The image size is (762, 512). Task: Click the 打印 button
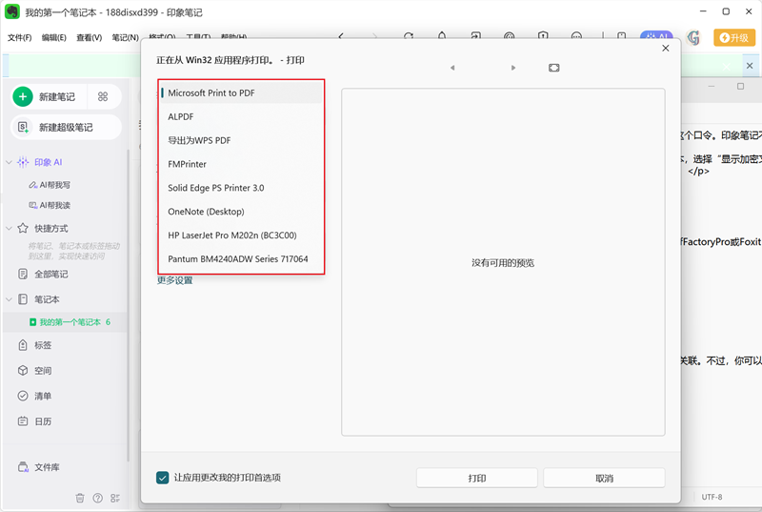pyautogui.click(x=477, y=479)
